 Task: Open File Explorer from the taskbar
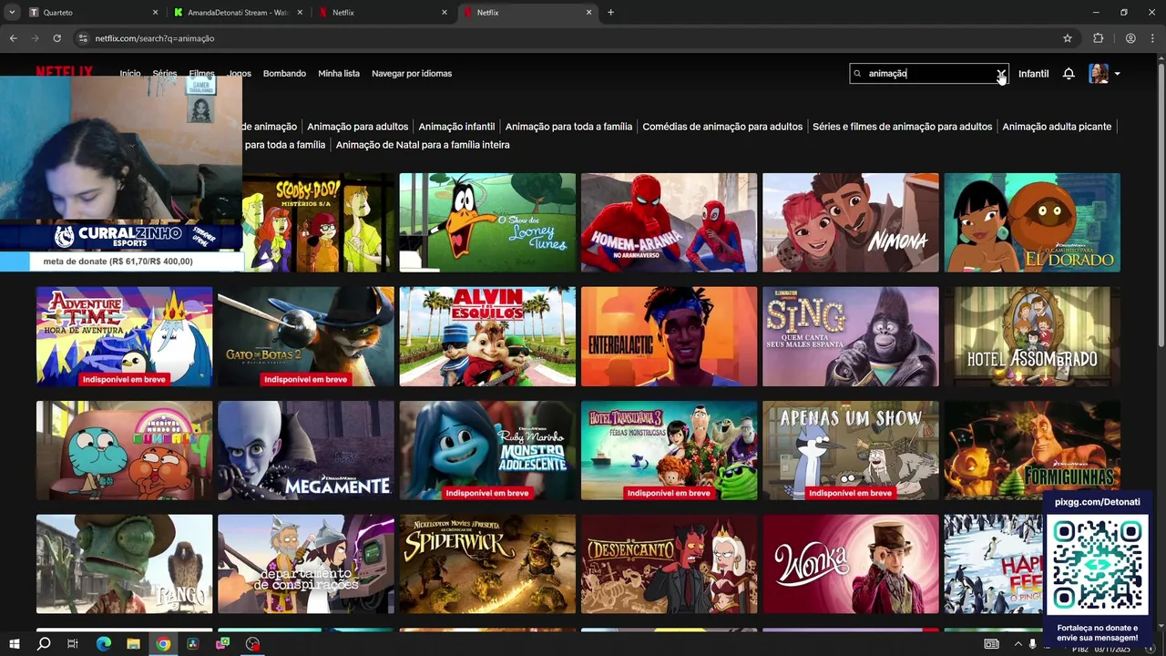(133, 644)
